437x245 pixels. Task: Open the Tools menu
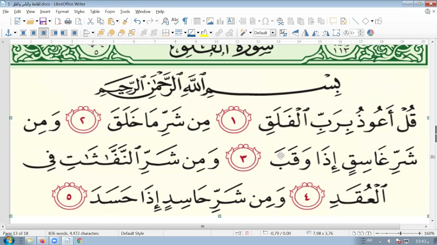tap(125, 12)
